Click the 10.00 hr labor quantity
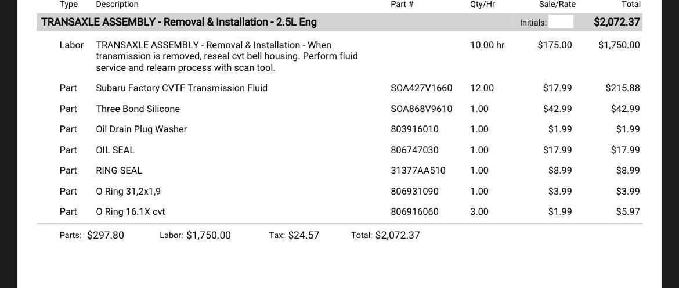The height and width of the screenshot is (288, 679). 487,45
